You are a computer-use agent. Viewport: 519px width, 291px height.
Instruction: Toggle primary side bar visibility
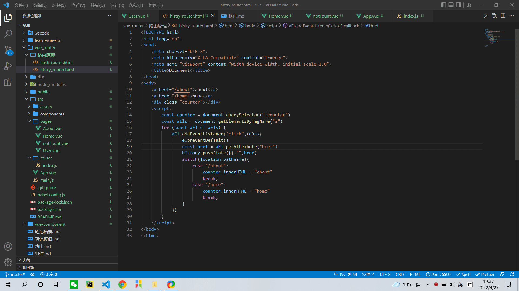[x=444, y=5]
